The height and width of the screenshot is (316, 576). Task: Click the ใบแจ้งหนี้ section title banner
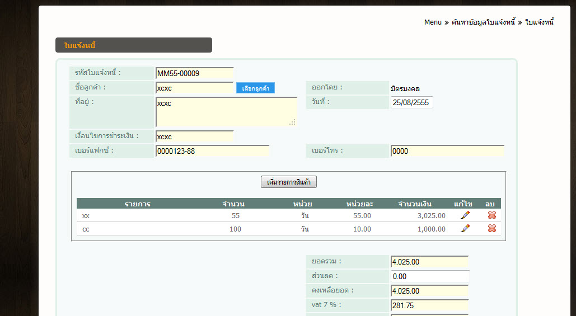[134, 45]
